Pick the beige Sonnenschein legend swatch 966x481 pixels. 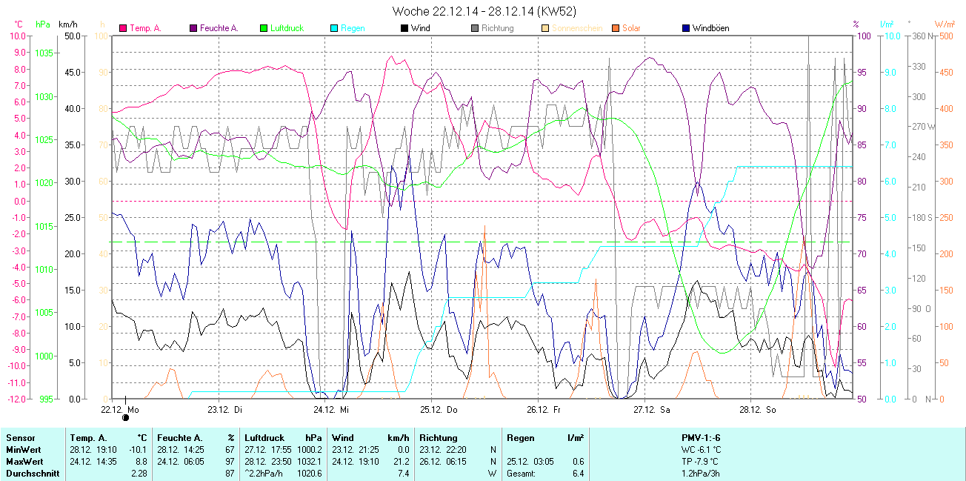(545, 29)
